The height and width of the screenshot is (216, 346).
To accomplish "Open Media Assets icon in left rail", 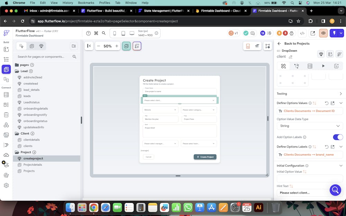I will pyautogui.click(x=6, y=135).
